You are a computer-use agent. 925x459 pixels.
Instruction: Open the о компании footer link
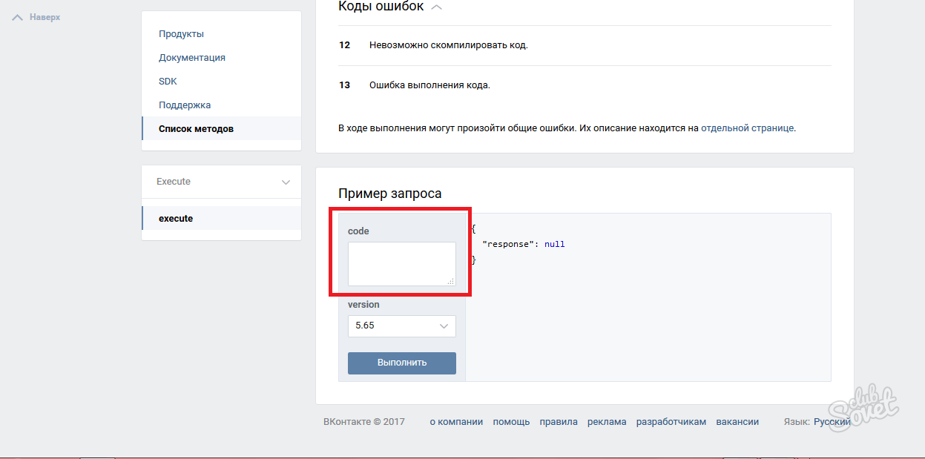click(x=456, y=422)
